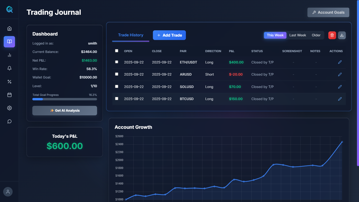Click the Total Goal Progress bar

click(65, 99)
